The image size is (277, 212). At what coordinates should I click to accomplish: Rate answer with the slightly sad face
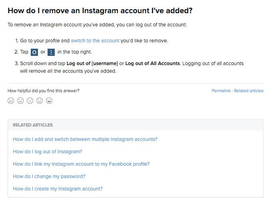[x=20, y=101]
